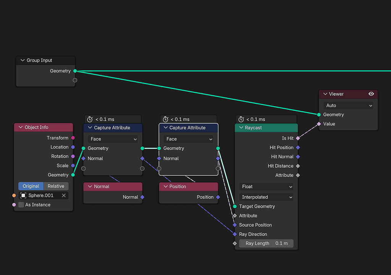
Task: Open the Interpolated mapping dropdown in Raycast
Action: (266, 197)
